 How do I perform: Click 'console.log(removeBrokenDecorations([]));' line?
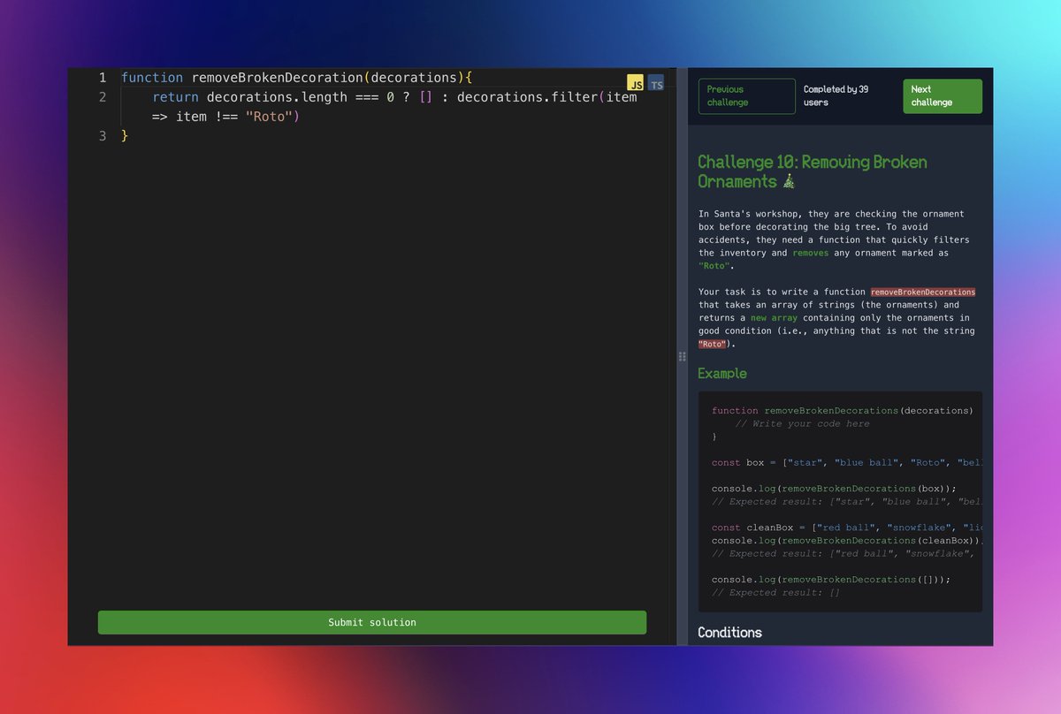(x=831, y=580)
